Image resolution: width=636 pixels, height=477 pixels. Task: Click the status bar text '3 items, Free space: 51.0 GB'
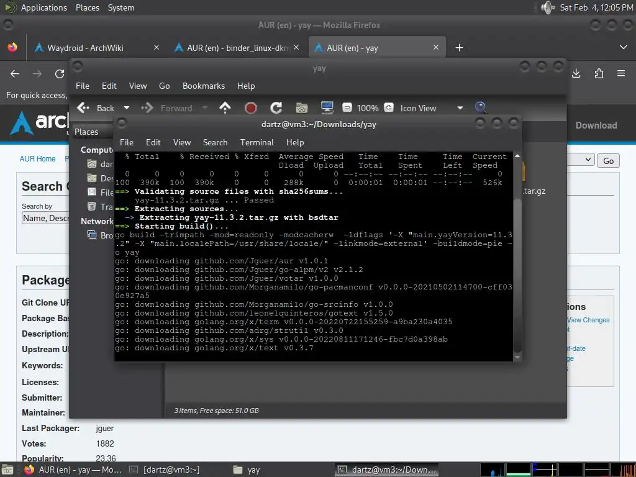[x=217, y=411]
